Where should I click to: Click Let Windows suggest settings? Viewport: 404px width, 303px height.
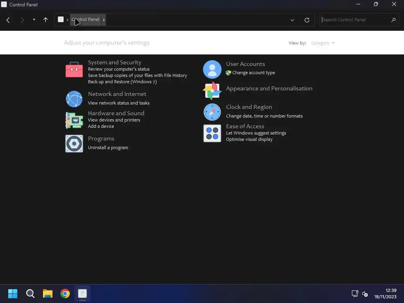(x=256, y=133)
